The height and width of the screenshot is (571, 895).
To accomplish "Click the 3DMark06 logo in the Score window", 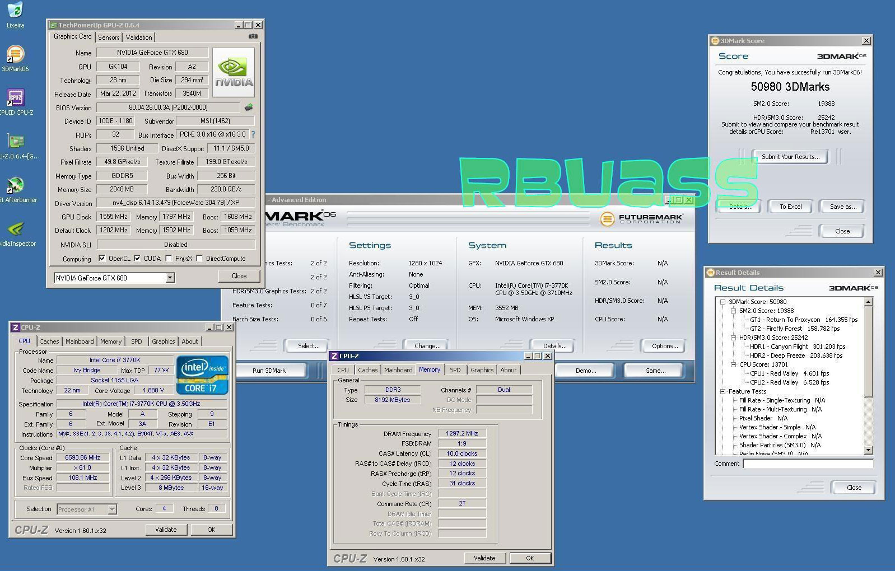I will pos(841,56).
